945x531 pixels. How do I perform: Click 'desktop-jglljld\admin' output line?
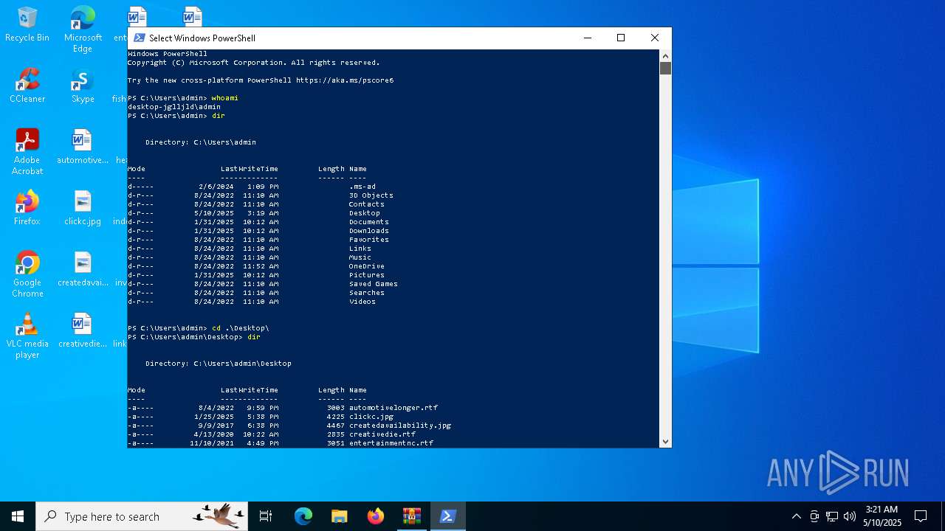(x=174, y=107)
